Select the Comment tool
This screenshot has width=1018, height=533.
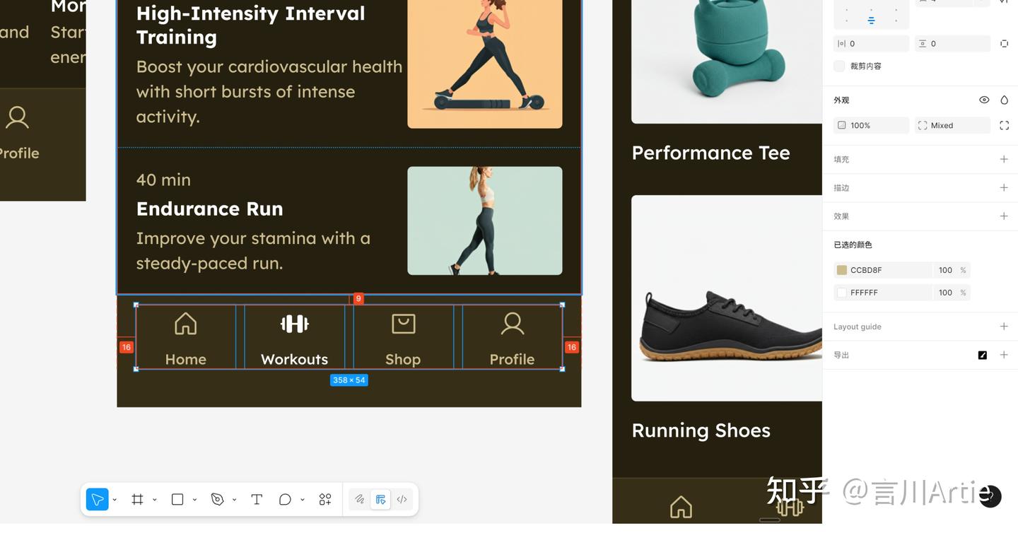pos(285,500)
